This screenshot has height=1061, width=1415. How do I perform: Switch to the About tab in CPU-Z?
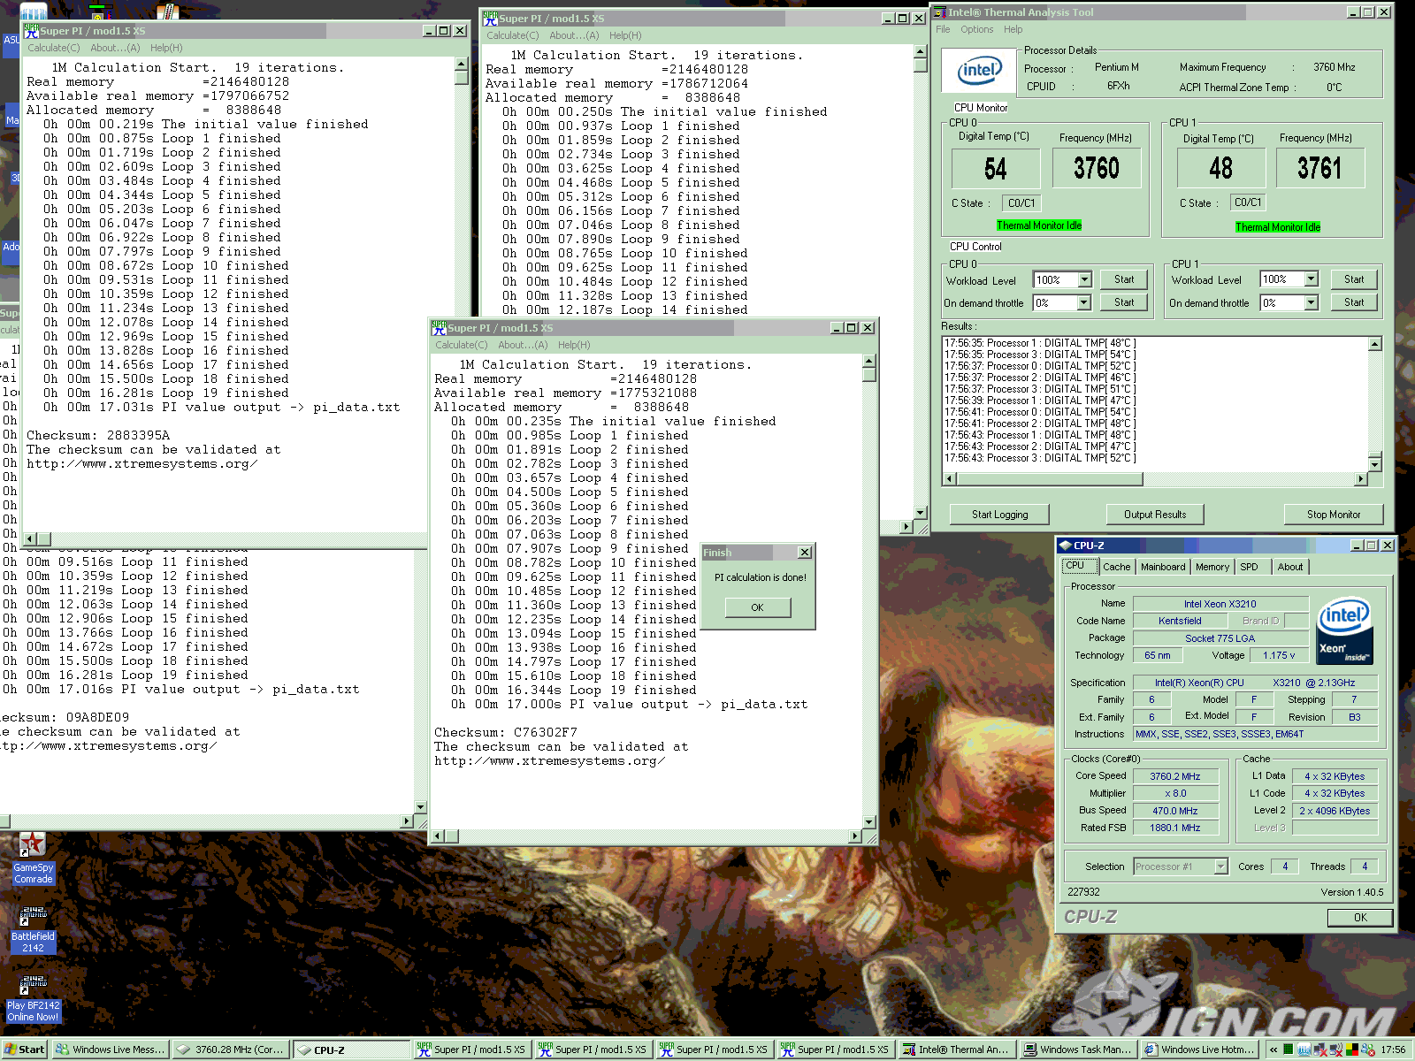[x=1289, y=567]
